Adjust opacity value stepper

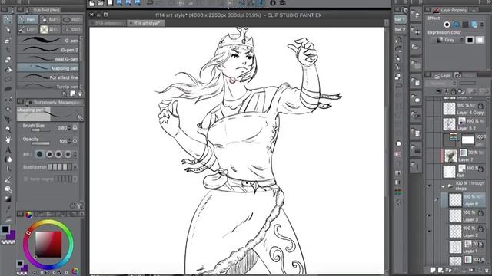69,141
